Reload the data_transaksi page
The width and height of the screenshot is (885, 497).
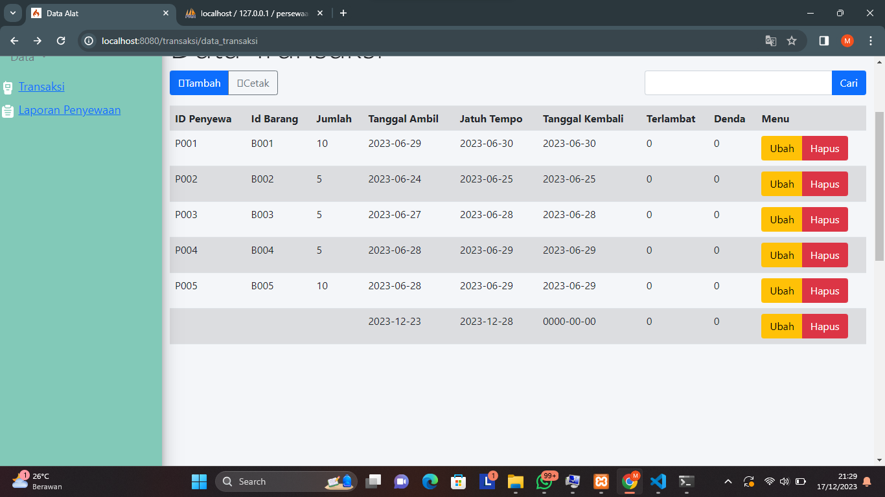tap(61, 41)
